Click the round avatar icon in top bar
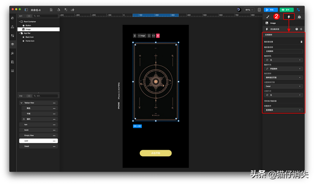 point(239,10)
